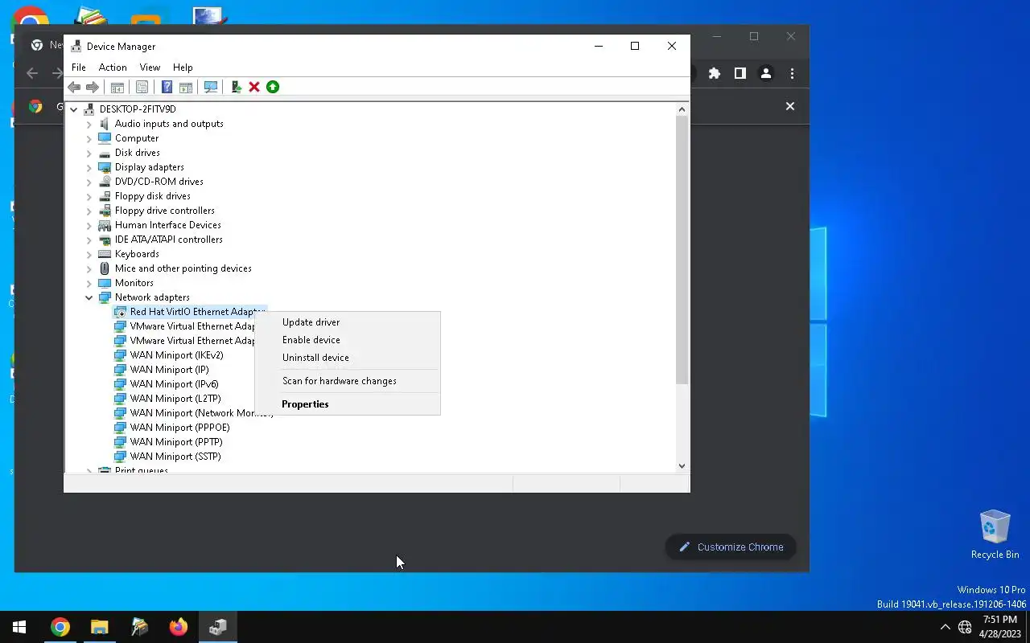
Task: Expand the Monitors category
Action: [89, 283]
